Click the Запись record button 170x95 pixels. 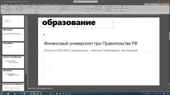[x=146, y=4]
